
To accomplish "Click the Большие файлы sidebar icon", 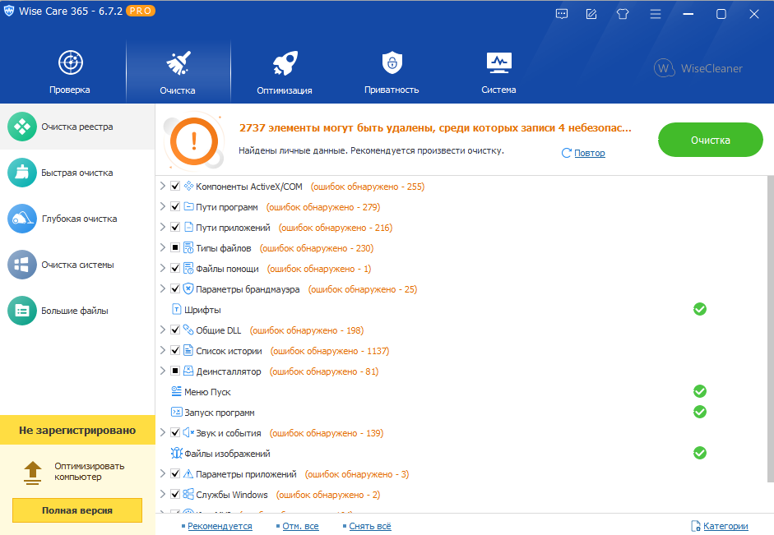I will pos(21,311).
